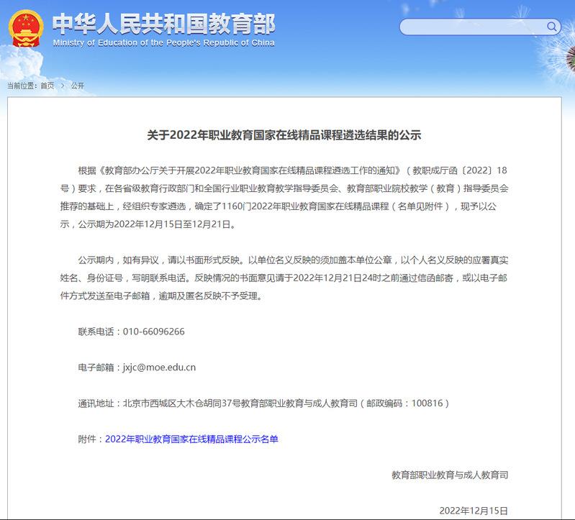Click inside the search input box

tap(471, 27)
